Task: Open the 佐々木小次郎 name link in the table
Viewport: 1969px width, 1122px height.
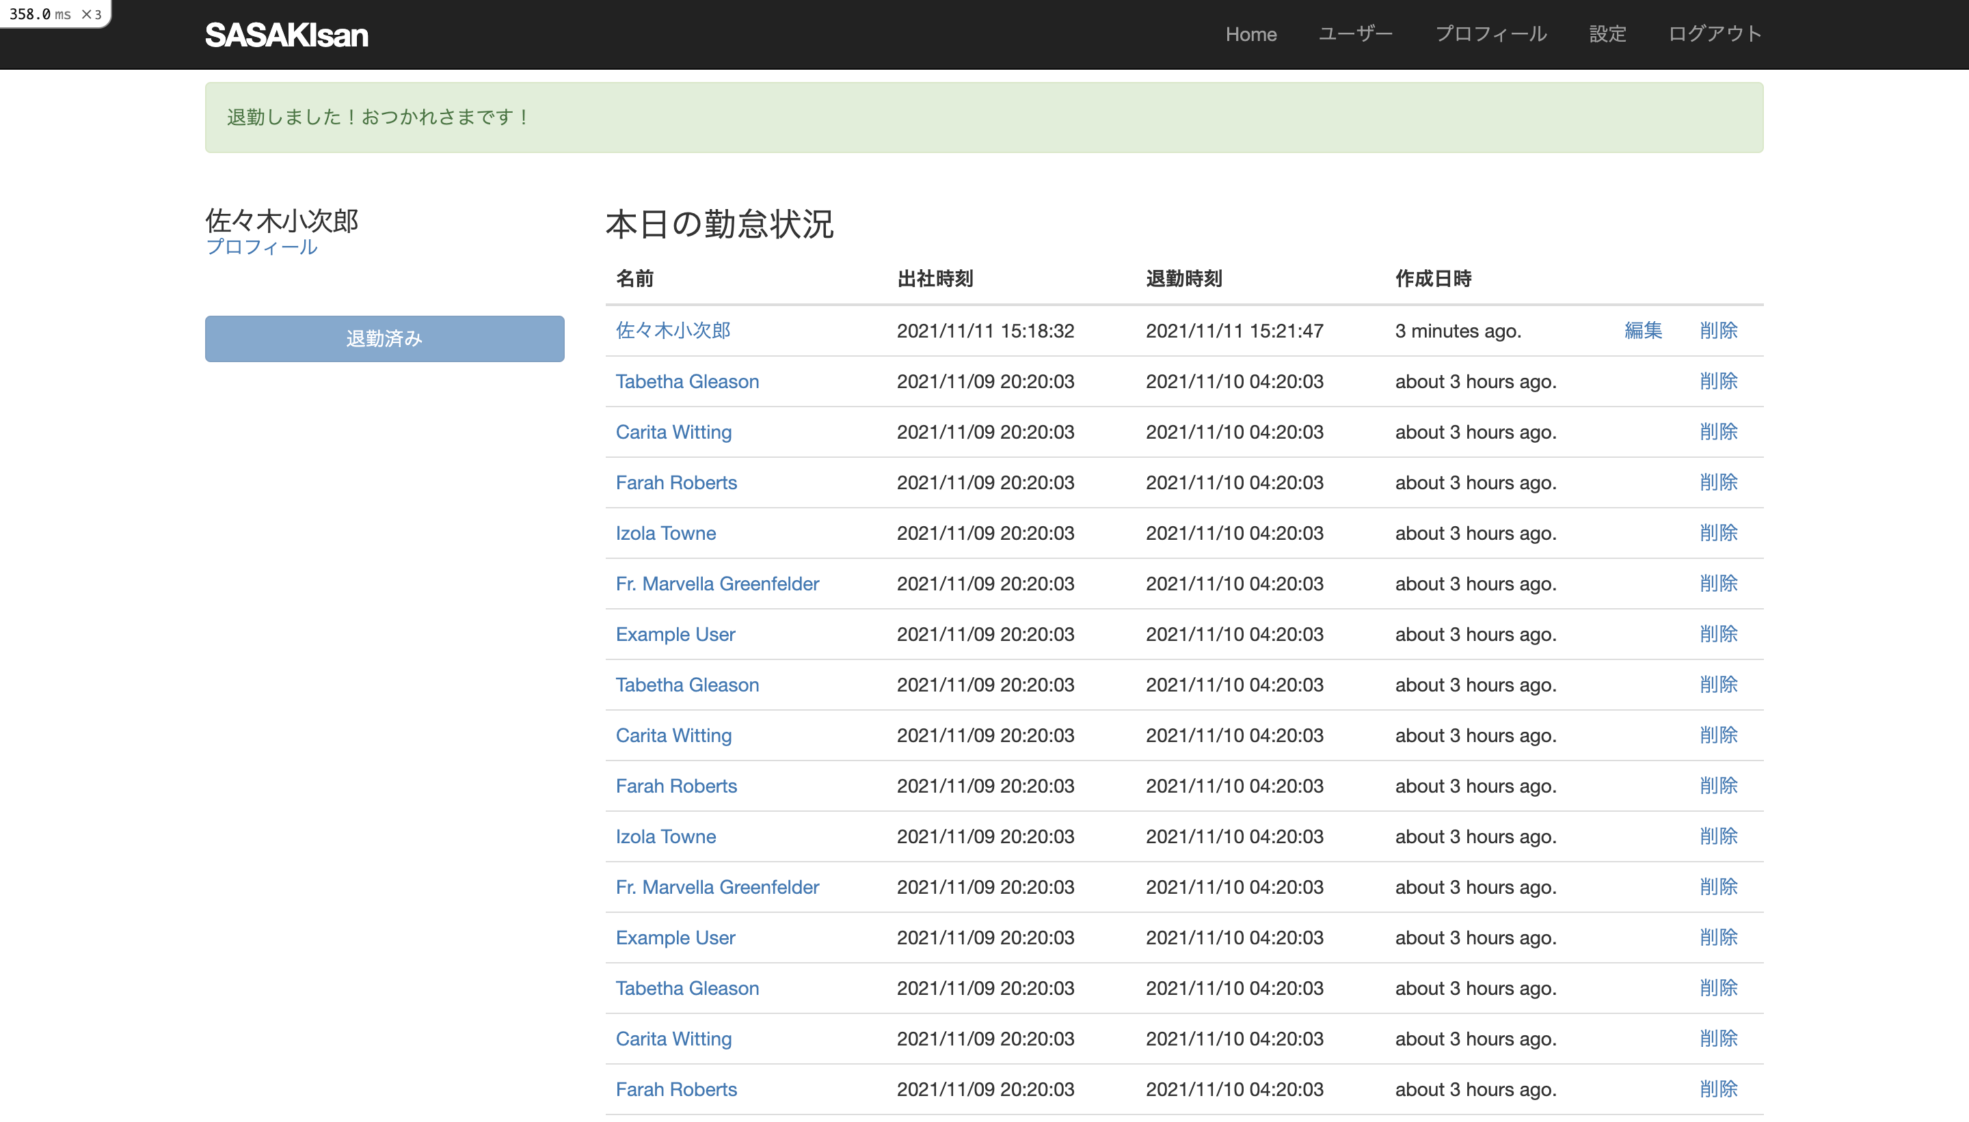Action: pyautogui.click(x=673, y=331)
